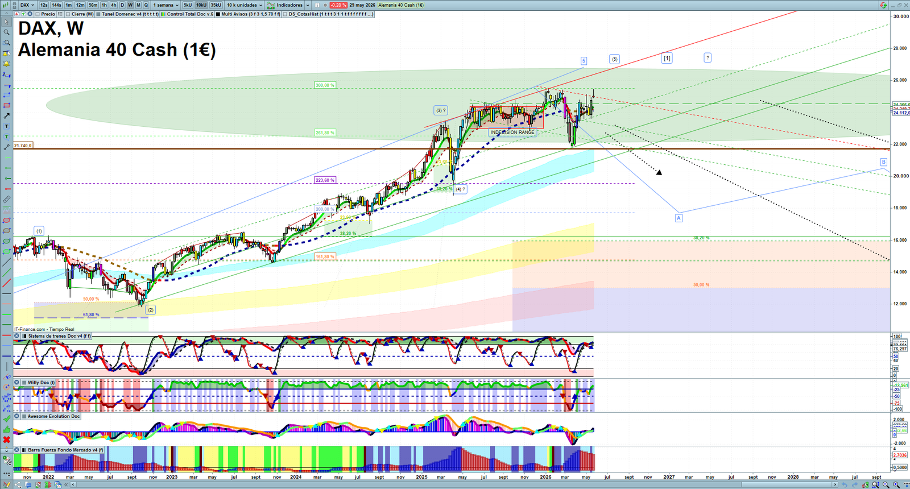Select the red diagonal trend line tool
The image size is (910, 489).
click(x=6, y=283)
